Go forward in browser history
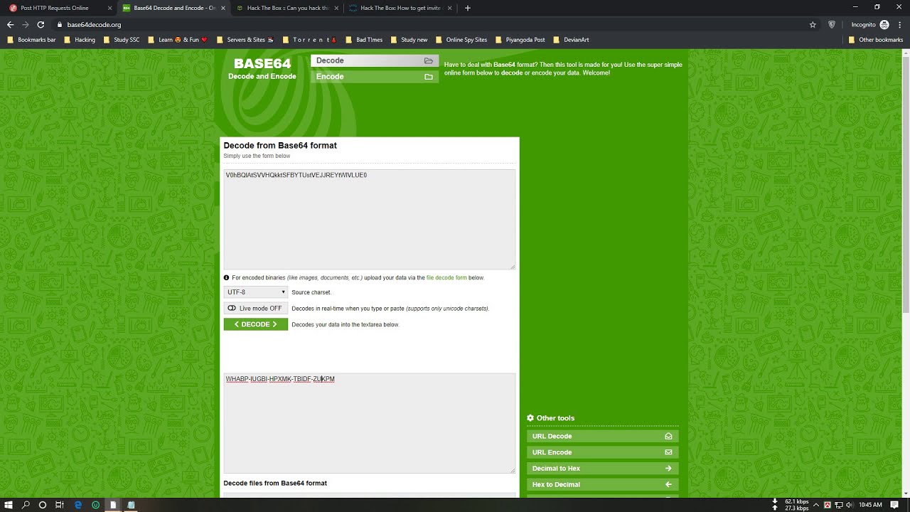This screenshot has height=512, width=910. coord(25,24)
